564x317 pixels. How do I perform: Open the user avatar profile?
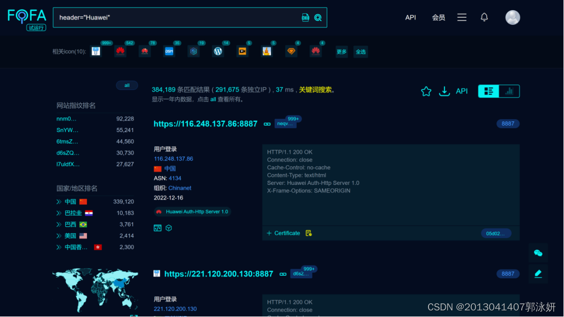[513, 17]
